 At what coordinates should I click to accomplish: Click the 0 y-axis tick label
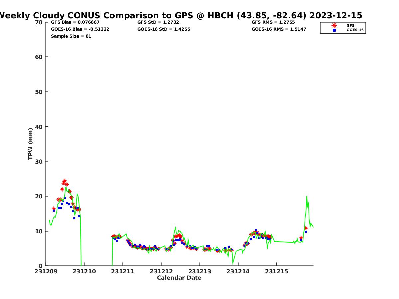(41, 266)
